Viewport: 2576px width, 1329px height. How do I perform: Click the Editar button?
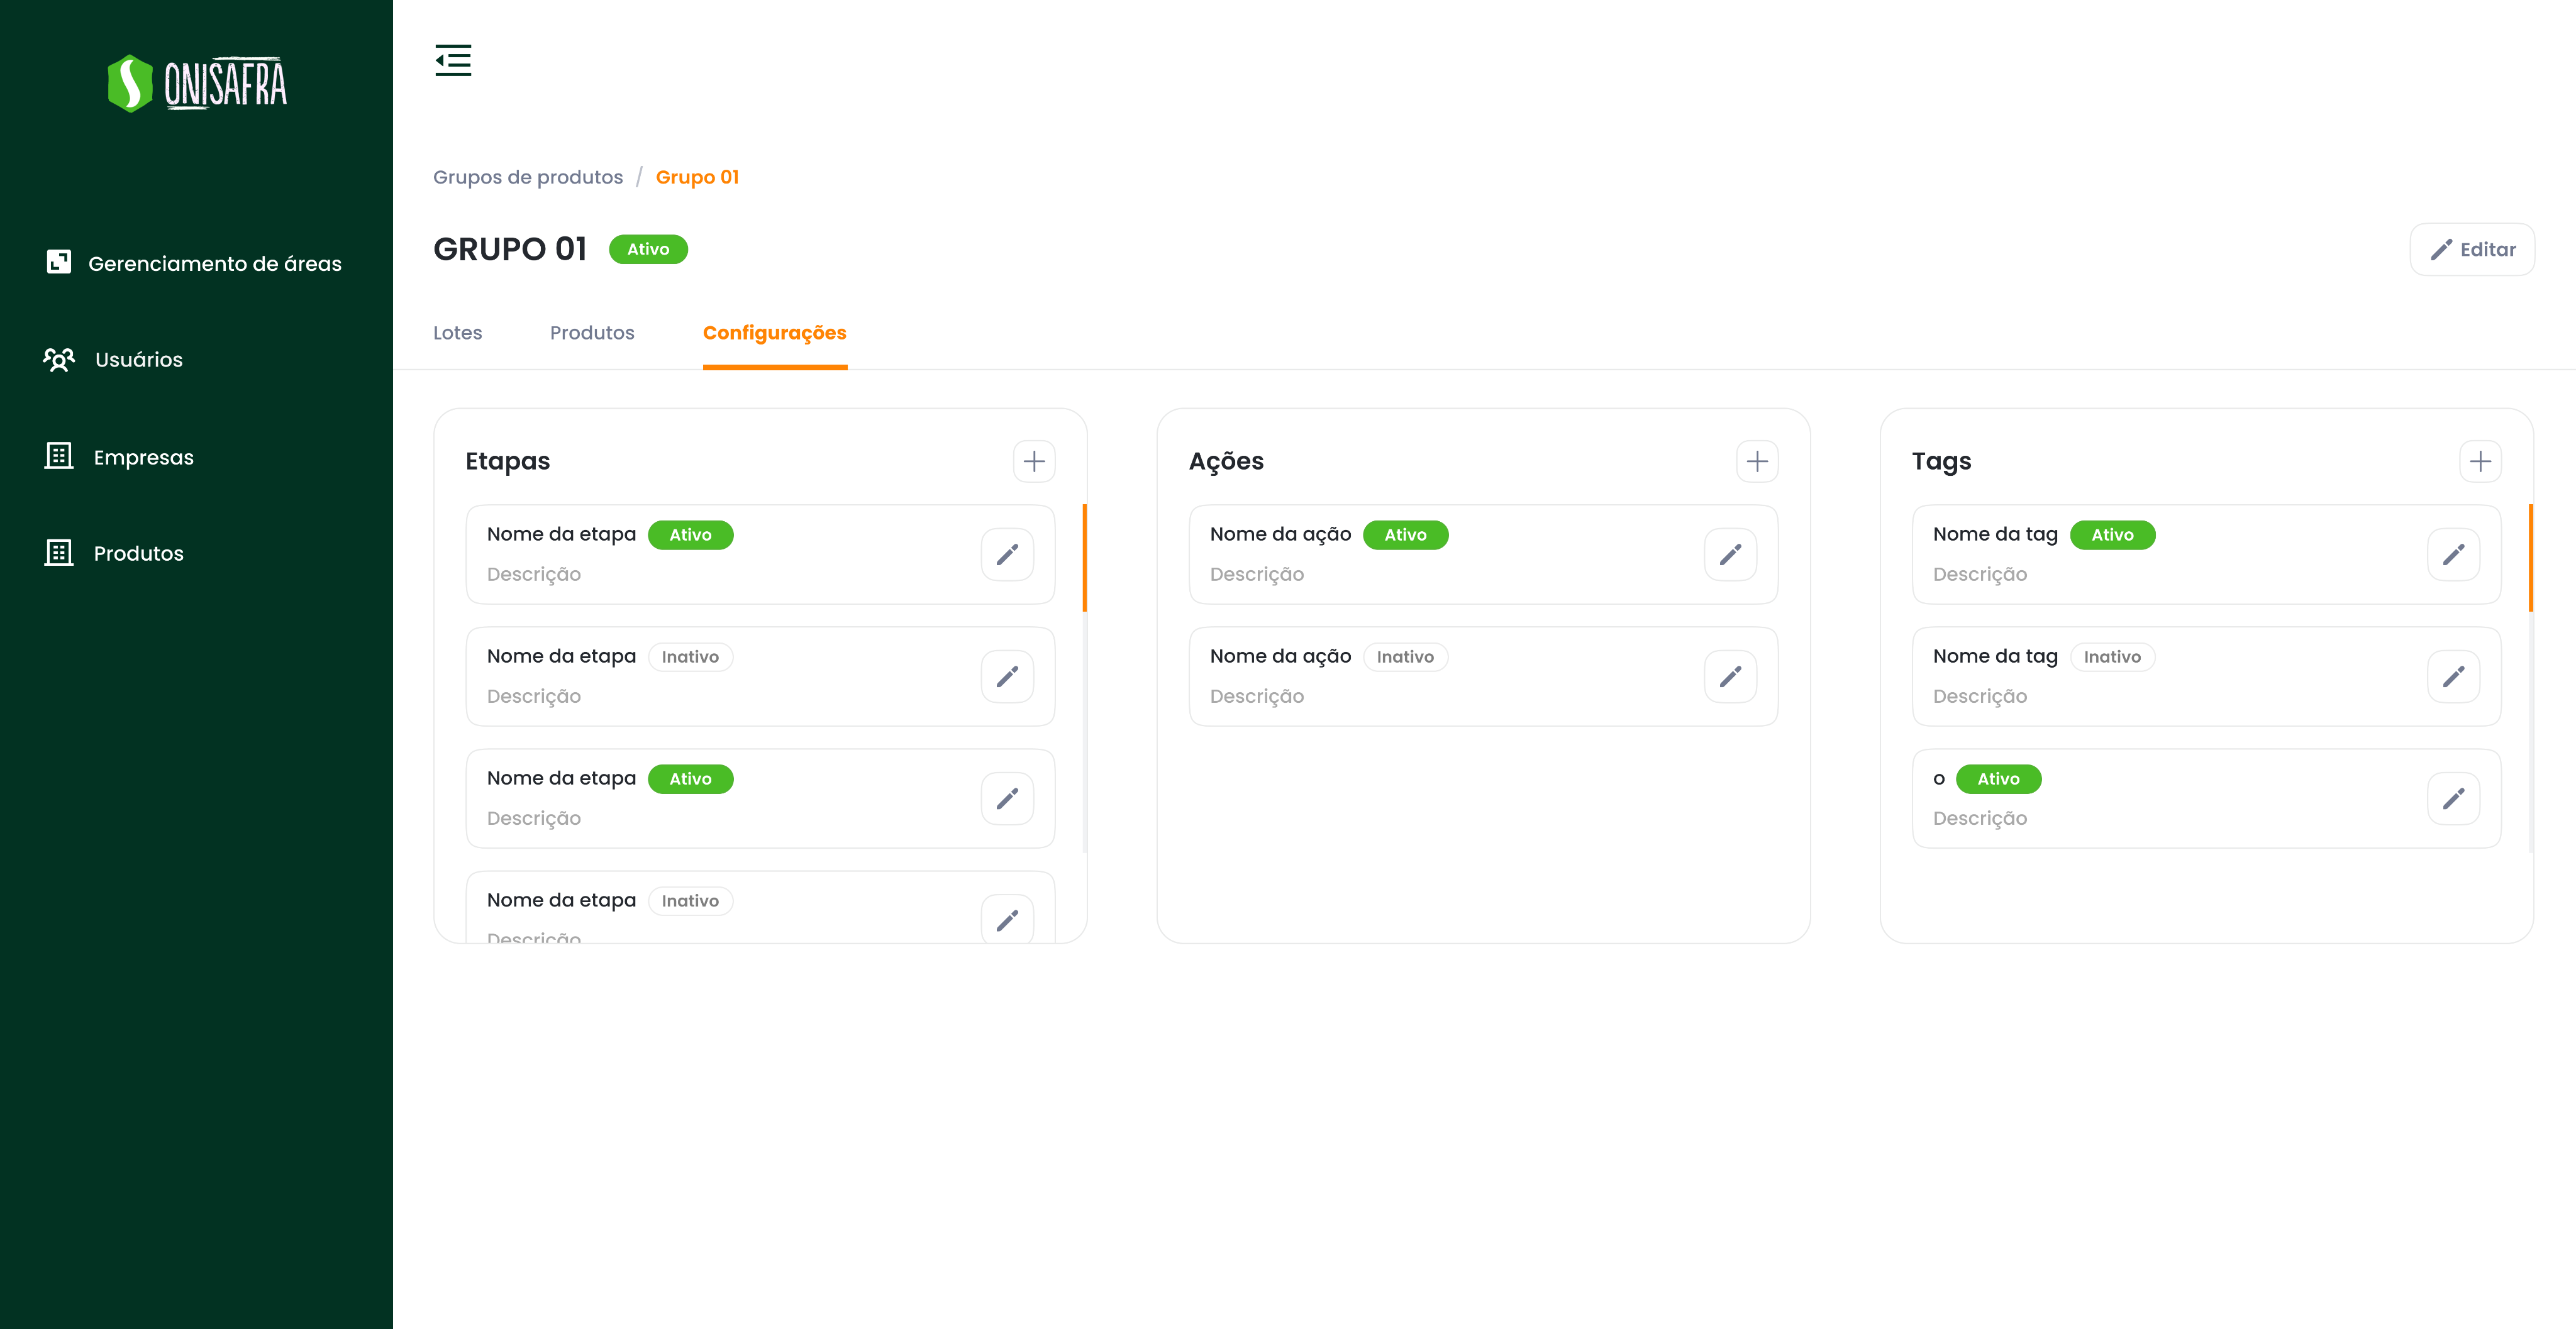[x=2472, y=249]
